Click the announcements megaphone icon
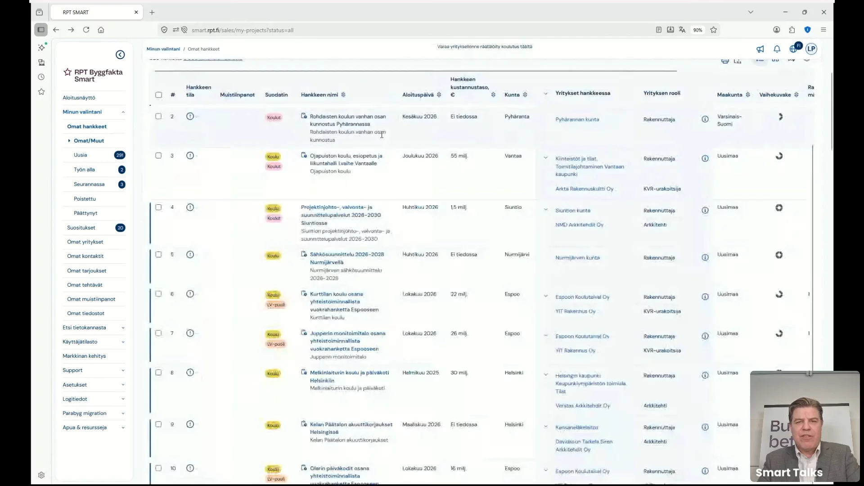Image resolution: width=864 pixels, height=486 pixels. point(760,49)
